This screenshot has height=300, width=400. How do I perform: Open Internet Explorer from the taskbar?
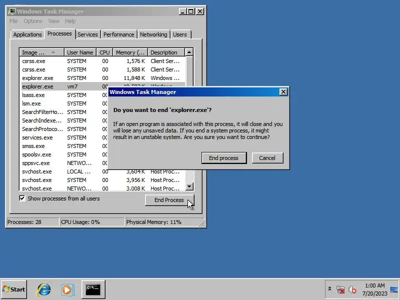coord(44,289)
